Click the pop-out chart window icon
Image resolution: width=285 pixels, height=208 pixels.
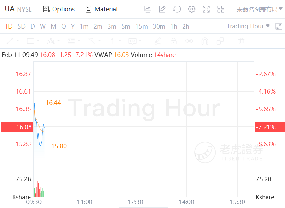tap(279, 26)
